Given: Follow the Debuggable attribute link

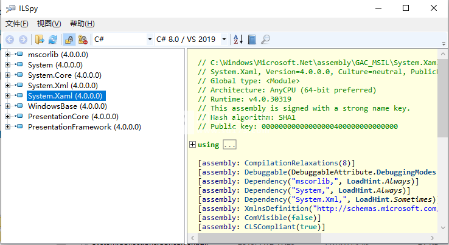Looking at the screenshot, I should 265,172.
